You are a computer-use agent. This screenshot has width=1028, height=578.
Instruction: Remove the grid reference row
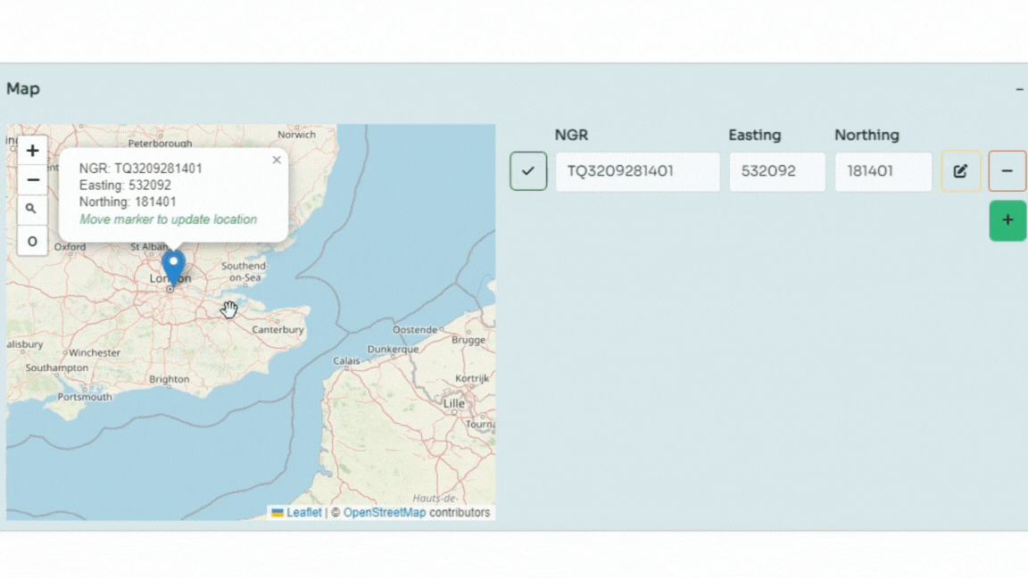pos(1007,171)
